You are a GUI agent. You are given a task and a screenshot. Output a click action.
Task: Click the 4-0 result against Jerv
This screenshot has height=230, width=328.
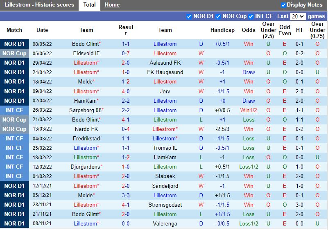click(126, 91)
